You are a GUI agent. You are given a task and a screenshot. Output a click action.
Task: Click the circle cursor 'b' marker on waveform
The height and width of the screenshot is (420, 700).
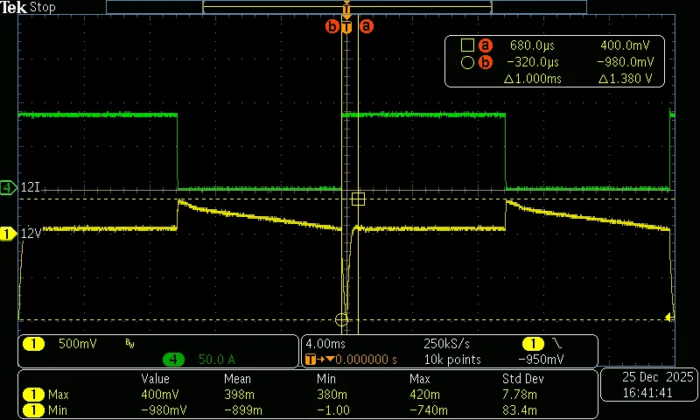pos(341,319)
